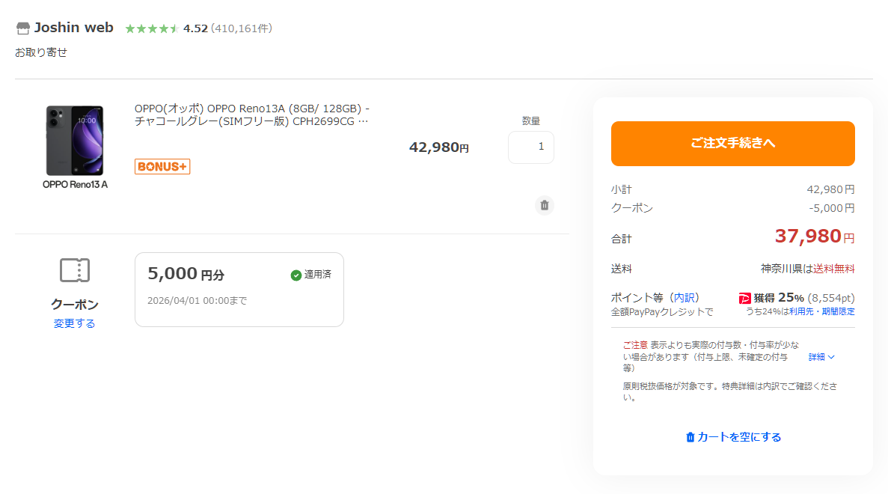Select the 5,000円分 coupon card
This screenshot has width=888, height=494.
(239, 290)
